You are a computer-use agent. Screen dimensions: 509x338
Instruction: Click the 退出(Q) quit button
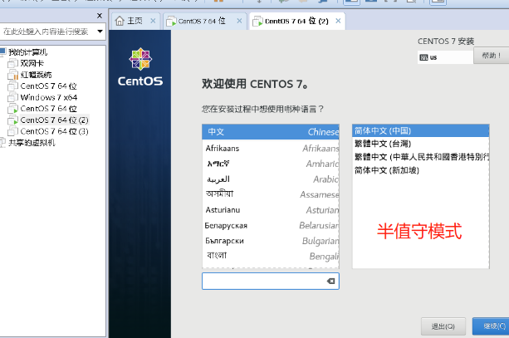[443, 326]
